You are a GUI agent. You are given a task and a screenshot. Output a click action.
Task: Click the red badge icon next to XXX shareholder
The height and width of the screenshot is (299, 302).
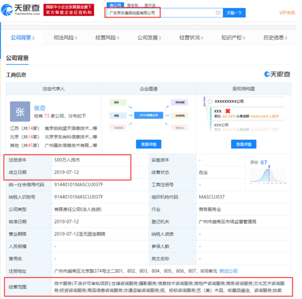(228, 111)
